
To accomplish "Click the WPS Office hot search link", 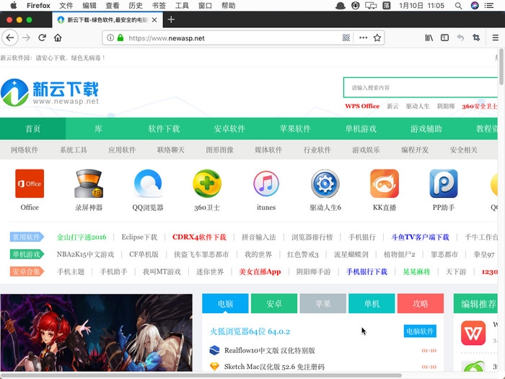I will (362, 106).
